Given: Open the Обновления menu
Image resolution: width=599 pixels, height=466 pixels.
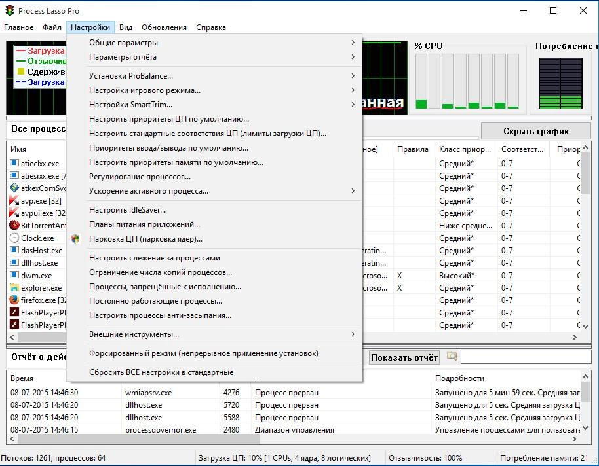Looking at the screenshot, I should click(x=164, y=27).
